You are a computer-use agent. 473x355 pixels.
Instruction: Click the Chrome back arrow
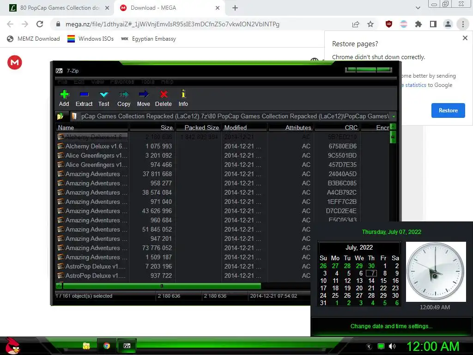click(x=10, y=24)
